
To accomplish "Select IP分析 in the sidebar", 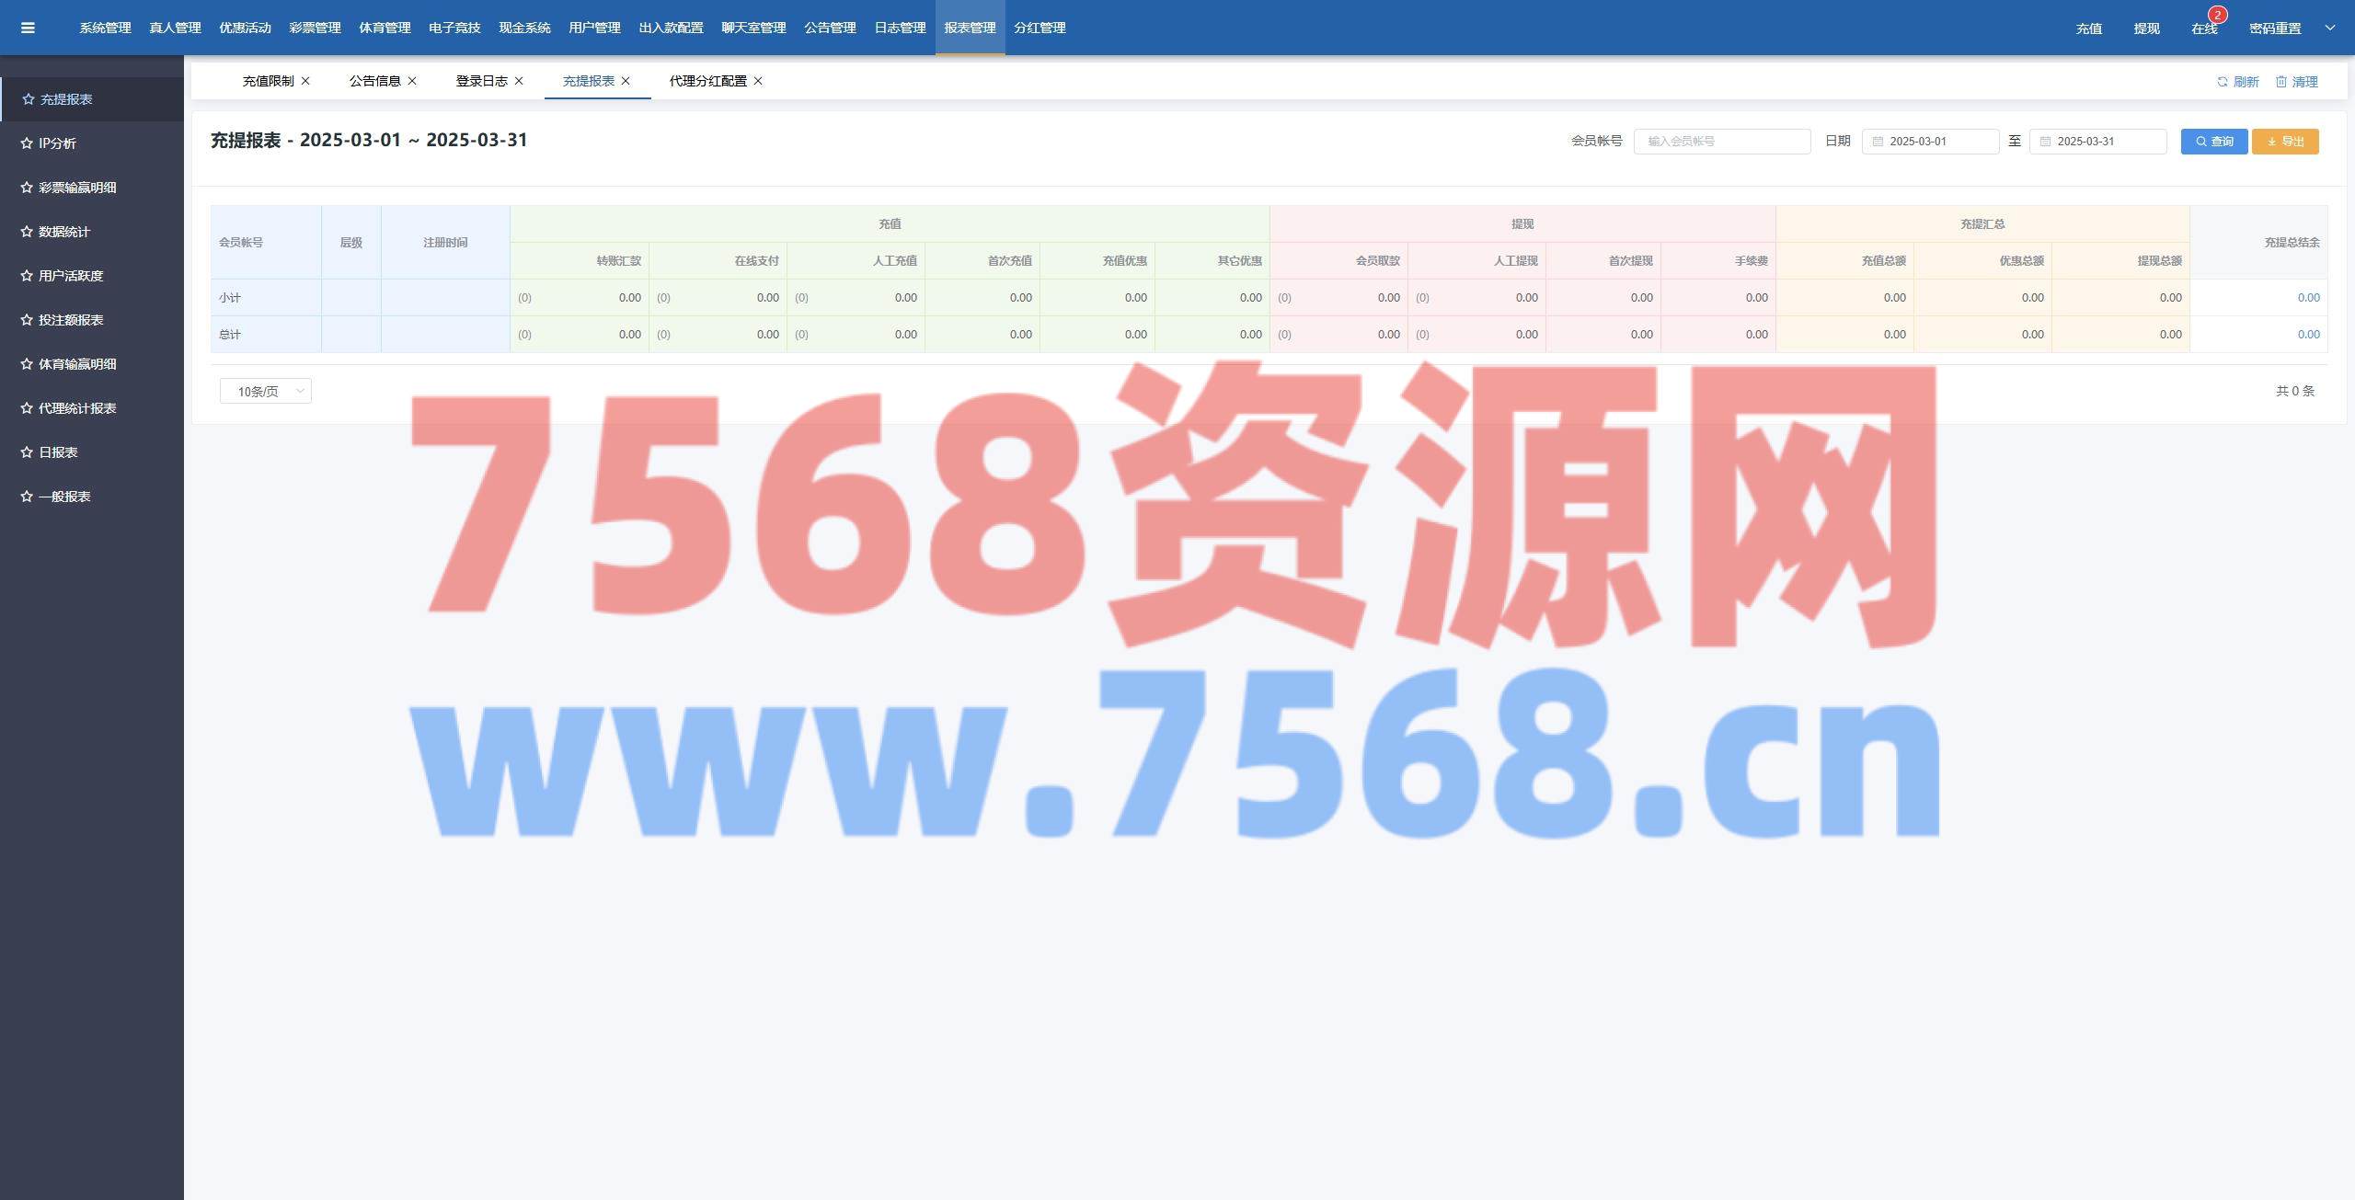I will tap(57, 143).
